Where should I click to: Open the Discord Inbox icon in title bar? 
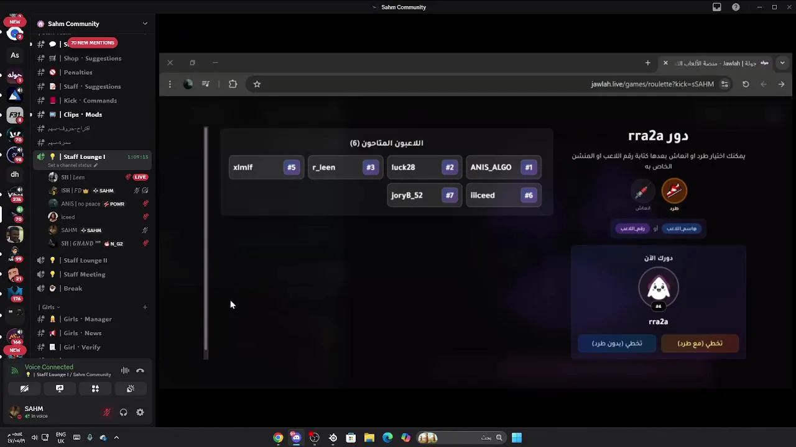click(717, 7)
